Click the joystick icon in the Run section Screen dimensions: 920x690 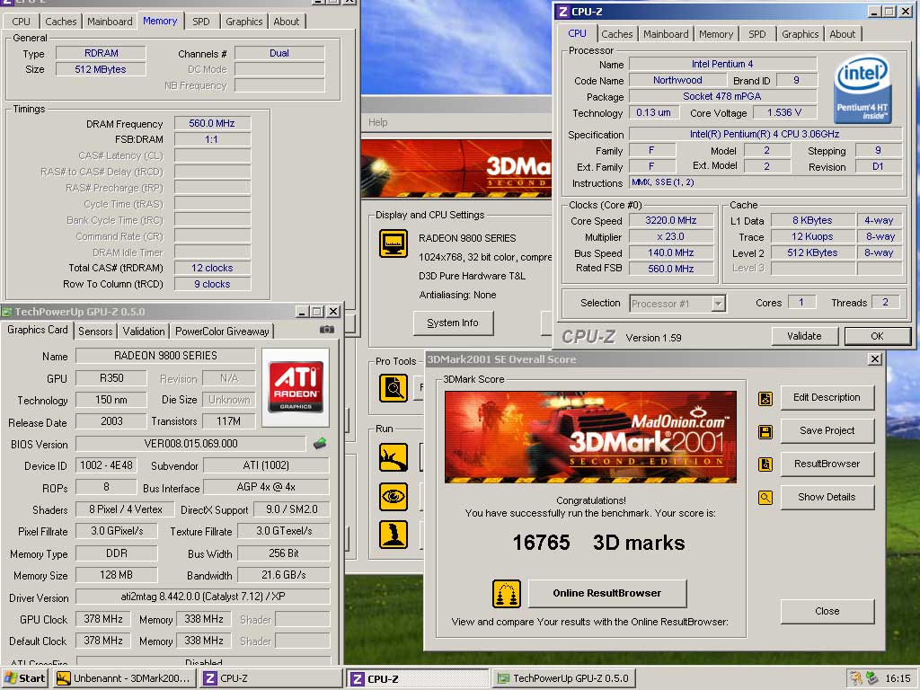point(394,535)
